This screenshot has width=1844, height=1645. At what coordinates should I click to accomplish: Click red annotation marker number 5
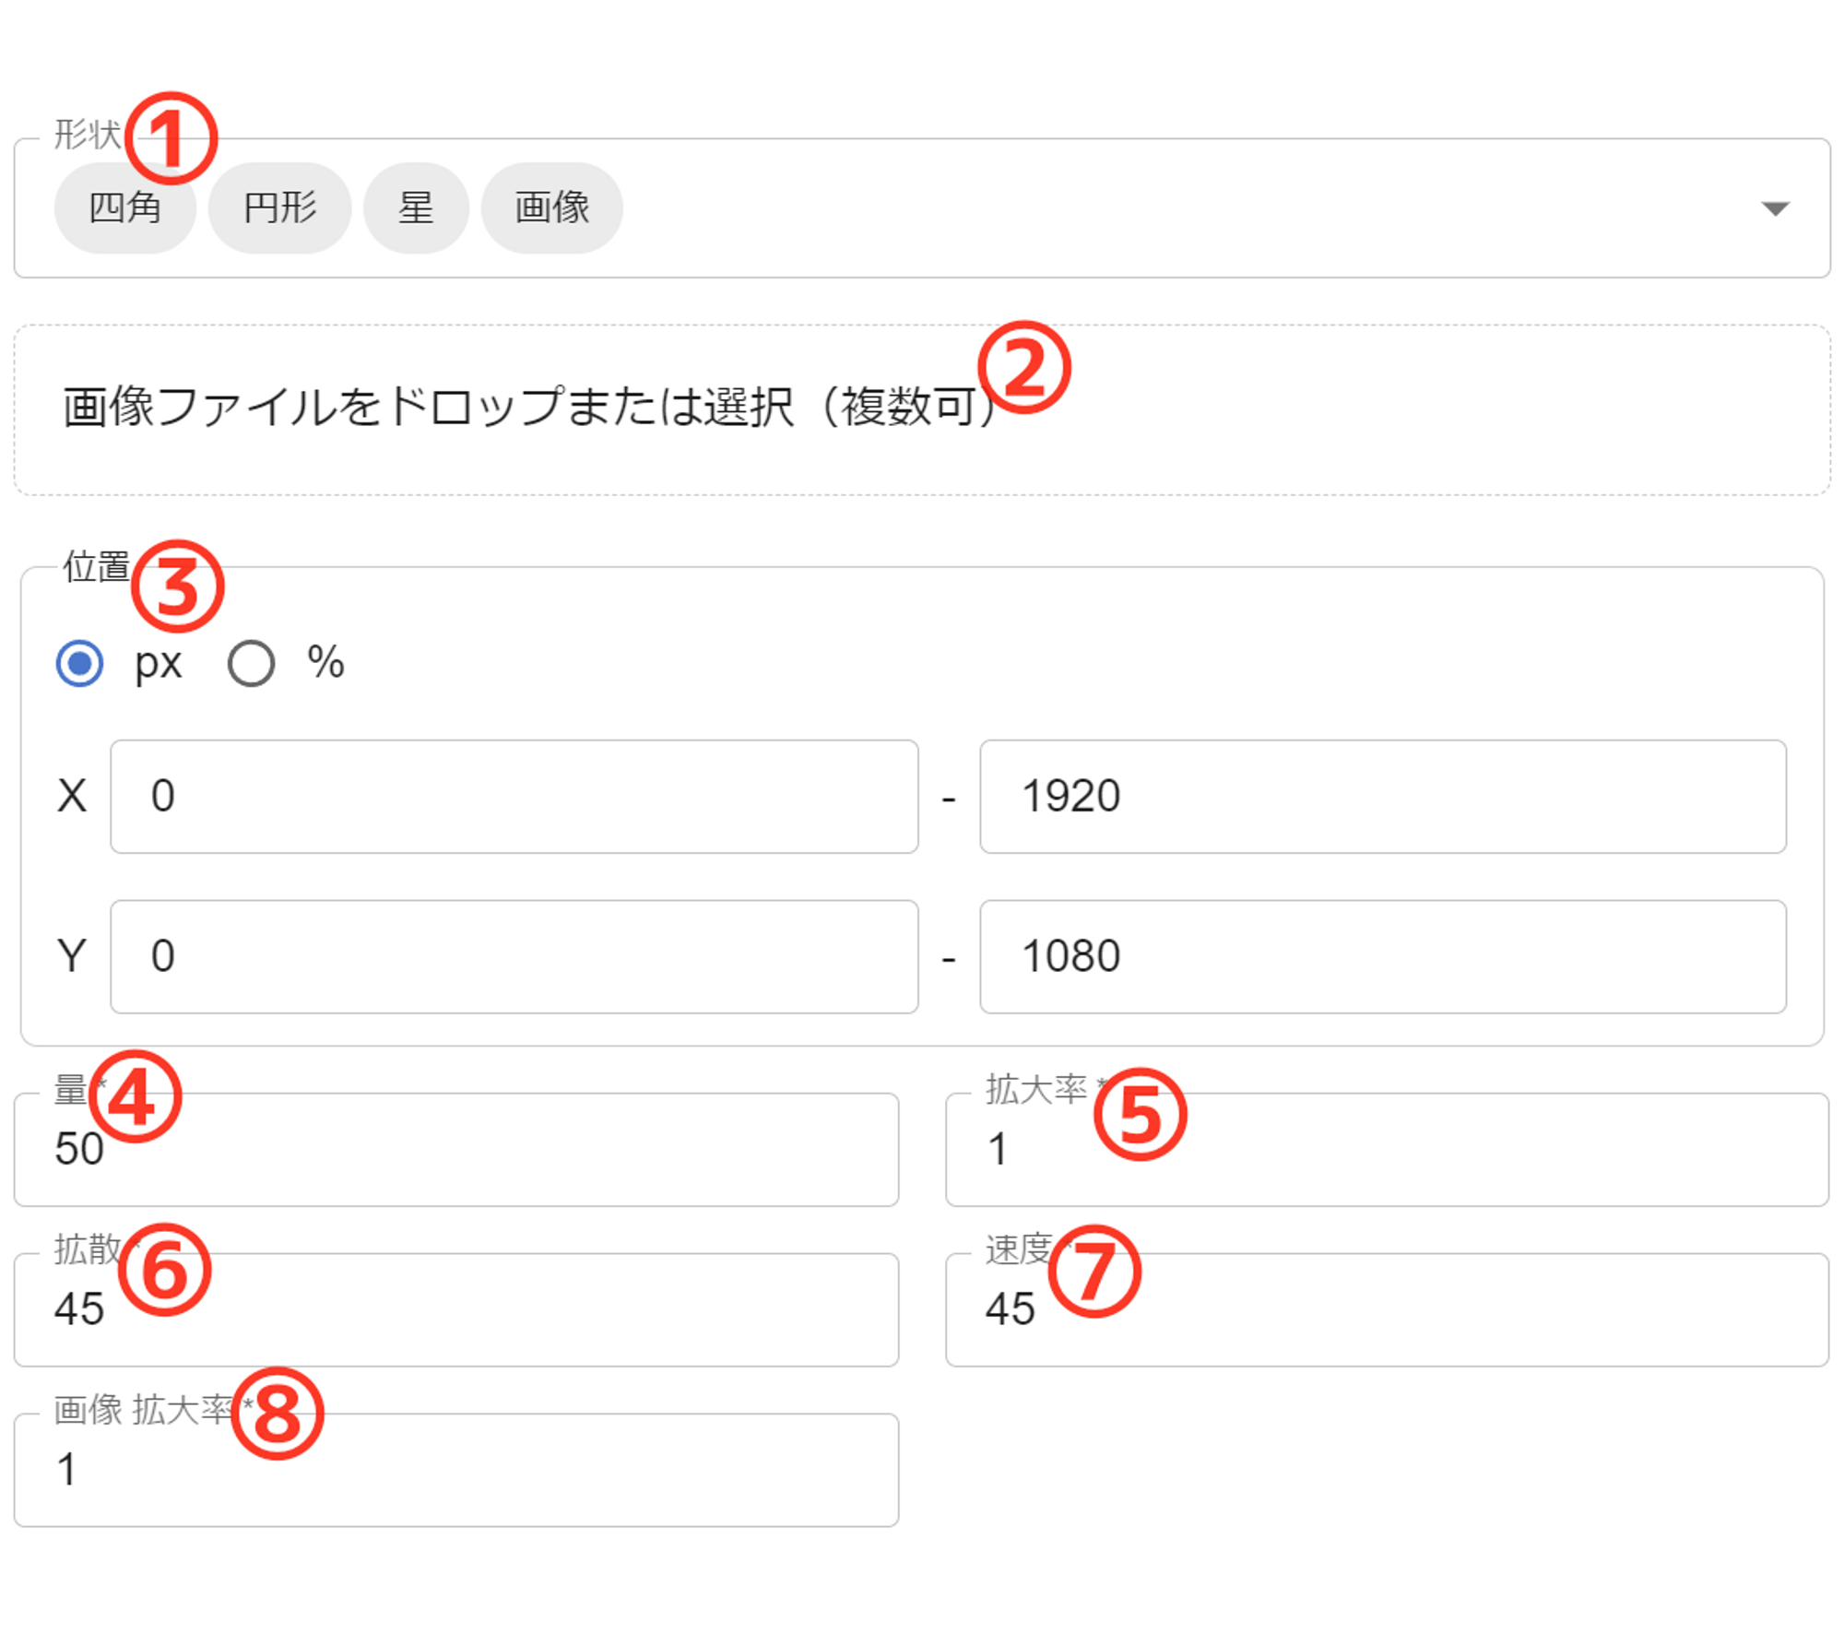pyautogui.click(x=1140, y=1114)
